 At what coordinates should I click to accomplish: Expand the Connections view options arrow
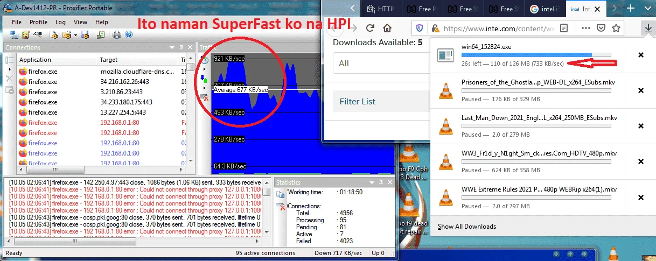pos(9,69)
